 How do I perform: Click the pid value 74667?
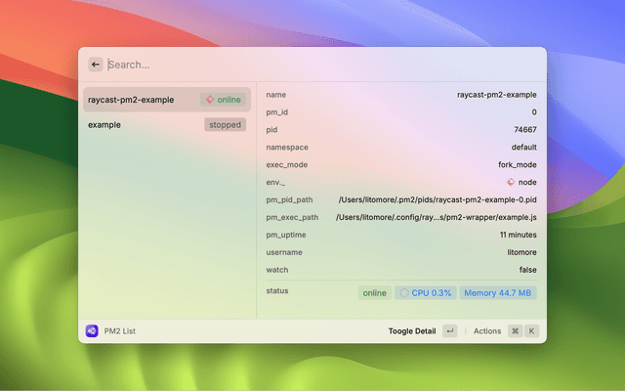click(x=524, y=129)
